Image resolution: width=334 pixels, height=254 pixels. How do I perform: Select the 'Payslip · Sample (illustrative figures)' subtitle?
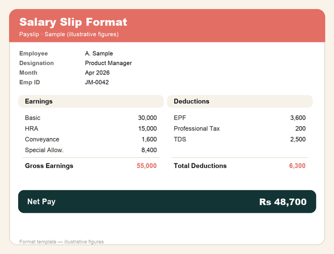pos(69,34)
